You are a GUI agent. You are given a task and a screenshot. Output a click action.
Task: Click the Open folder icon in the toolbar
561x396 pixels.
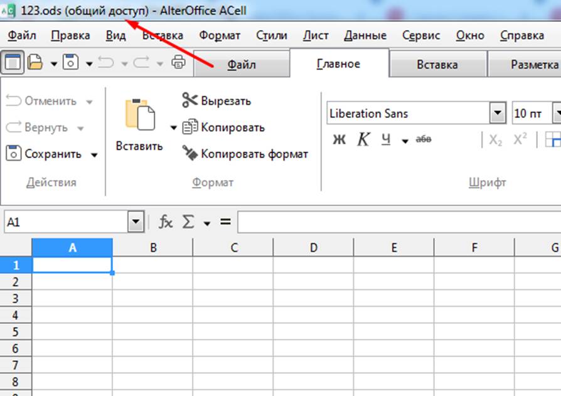click(35, 63)
